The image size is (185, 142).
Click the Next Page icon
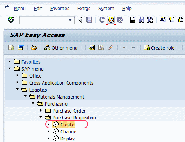click(181, 20)
